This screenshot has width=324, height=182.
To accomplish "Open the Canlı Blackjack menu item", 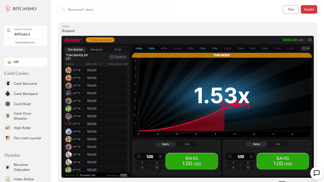I will coord(26,94).
